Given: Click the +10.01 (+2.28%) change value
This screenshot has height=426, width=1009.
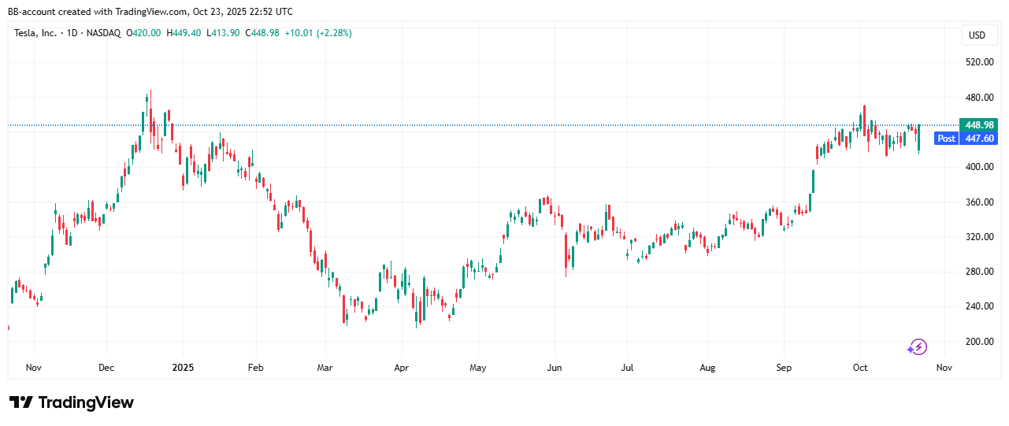Looking at the screenshot, I should (318, 33).
